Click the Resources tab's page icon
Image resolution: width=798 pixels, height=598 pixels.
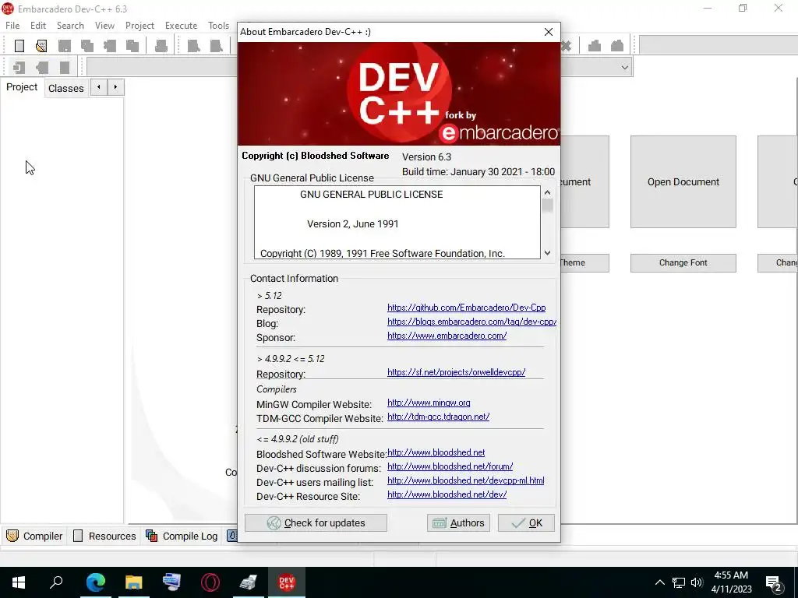coord(78,536)
